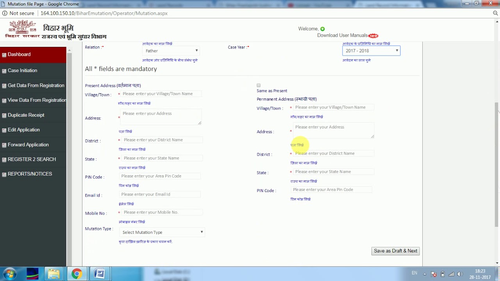
Task: Open the Select Mutation Type dropdown
Action: (x=162, y=232)
